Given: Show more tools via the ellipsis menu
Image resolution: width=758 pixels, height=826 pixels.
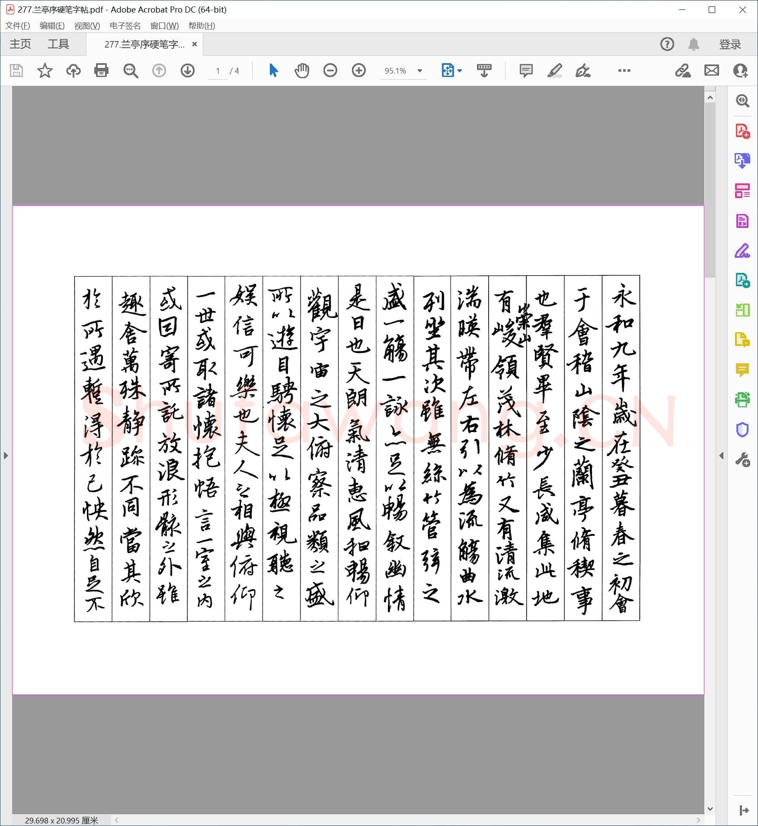Looking at the screenshot, I should 624,70.
